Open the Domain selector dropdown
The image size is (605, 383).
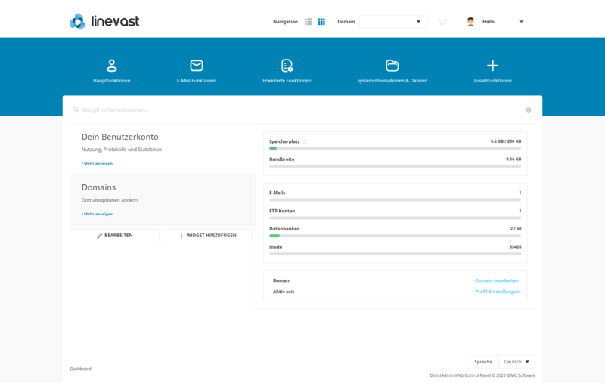(392, 22)
